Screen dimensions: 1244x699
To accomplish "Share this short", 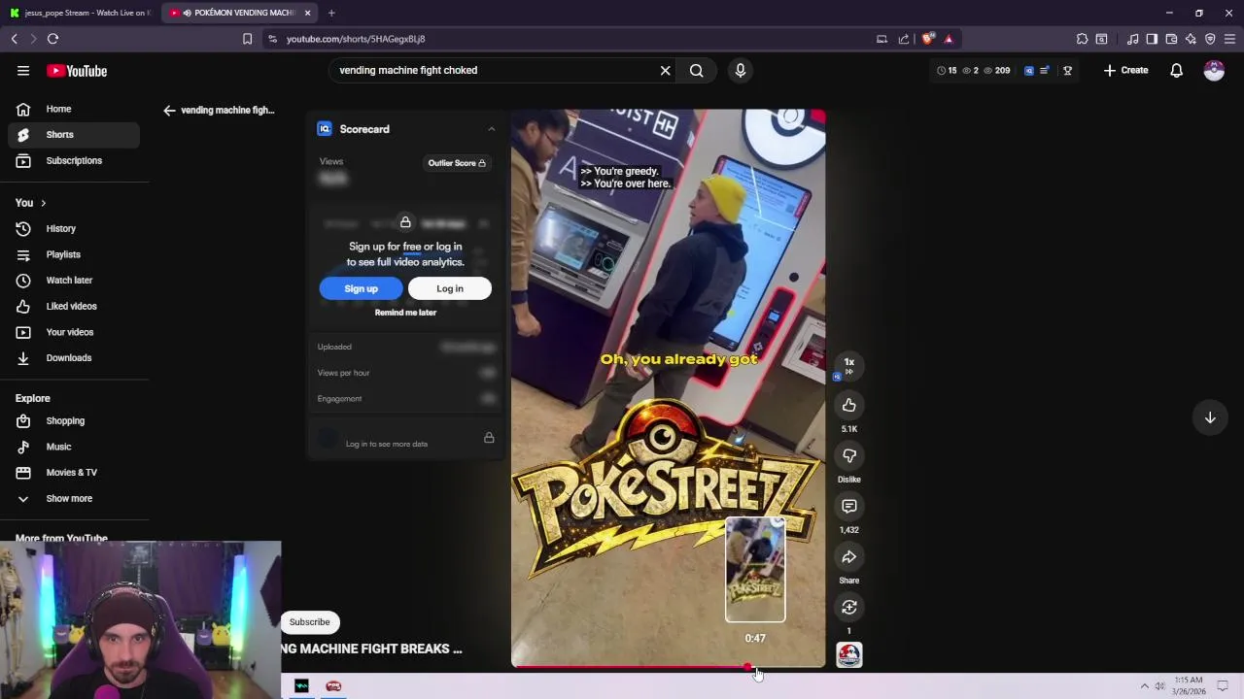I will (x=849, y=556).
